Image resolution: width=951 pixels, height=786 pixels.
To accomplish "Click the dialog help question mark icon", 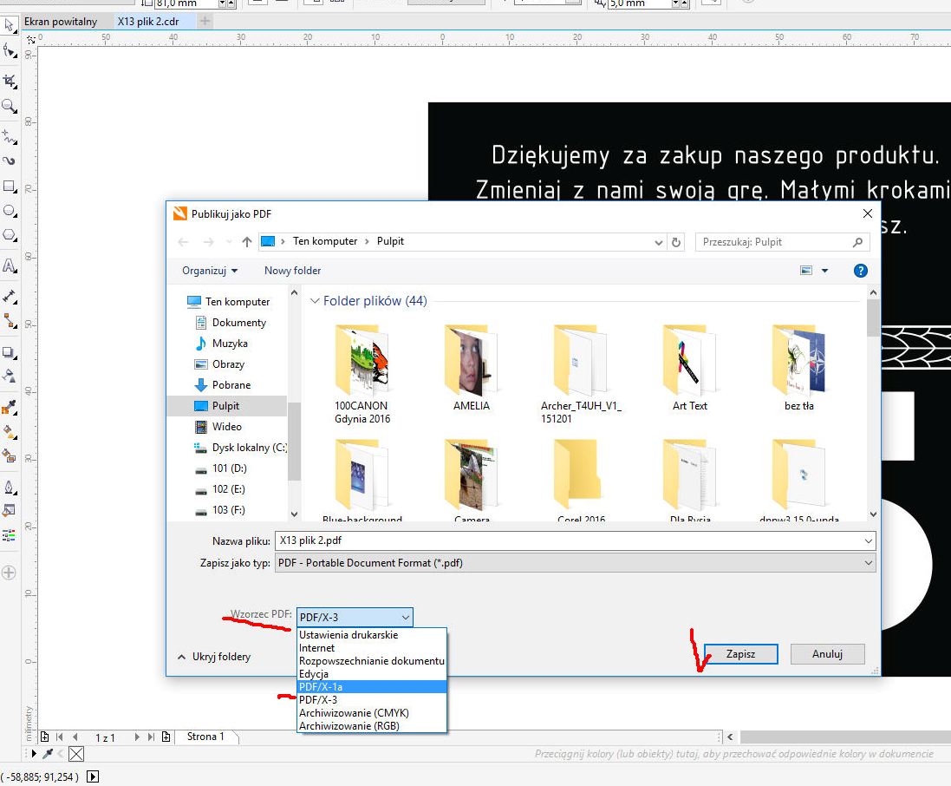I will [860, 271].
